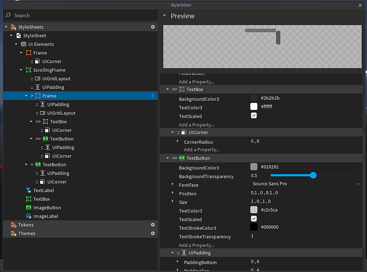Collapse the StyleSheet node
Image resolution: width=367 pixels, height=272 pixels.
tap(11, 35)
